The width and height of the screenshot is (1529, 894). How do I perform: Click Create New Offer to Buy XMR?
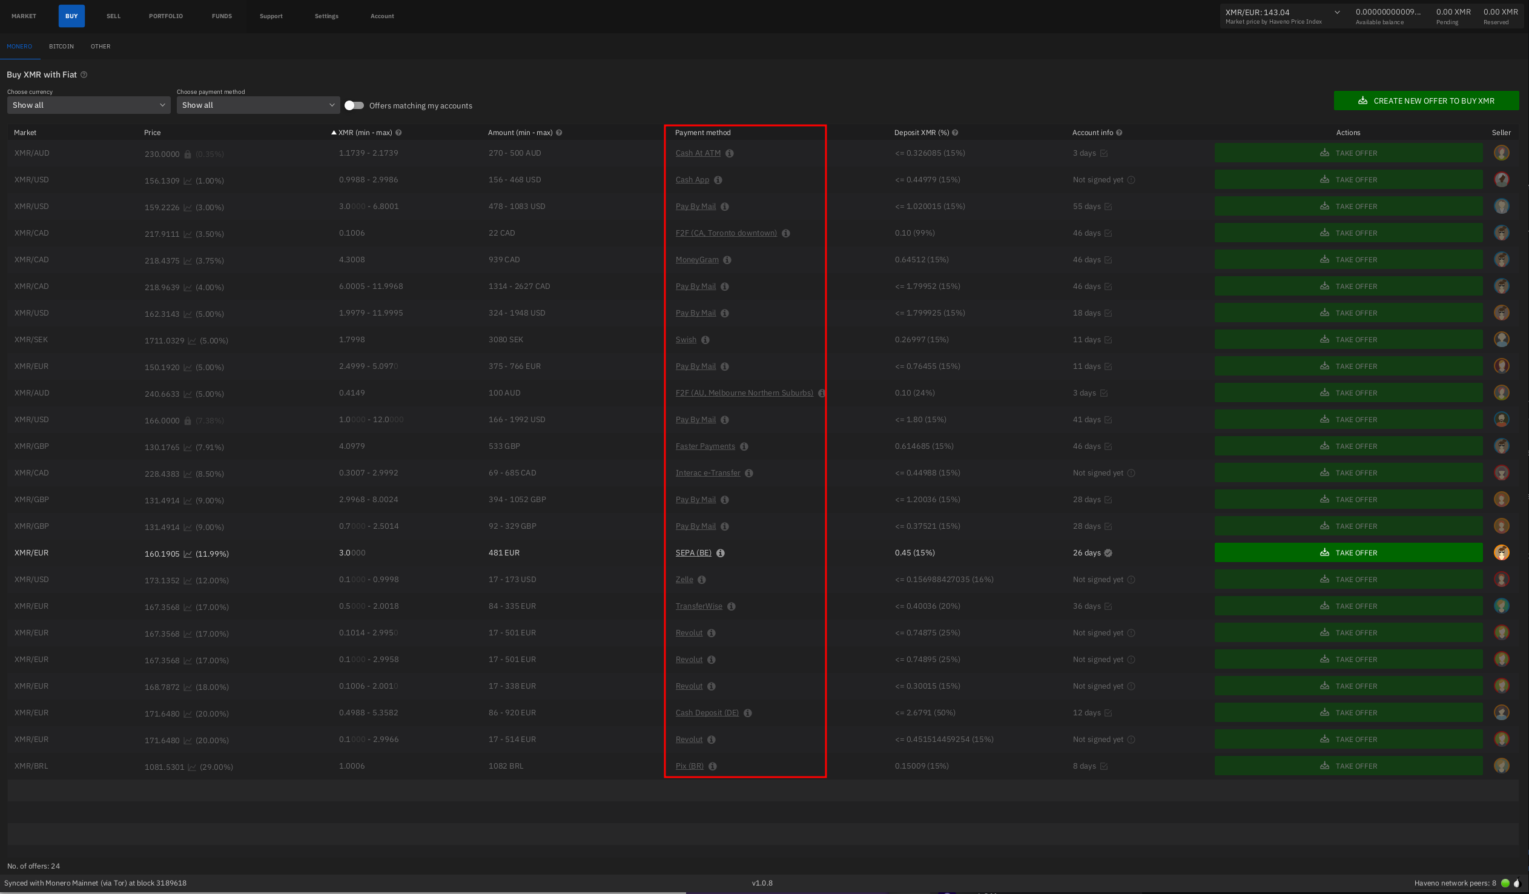(1426, 101)
